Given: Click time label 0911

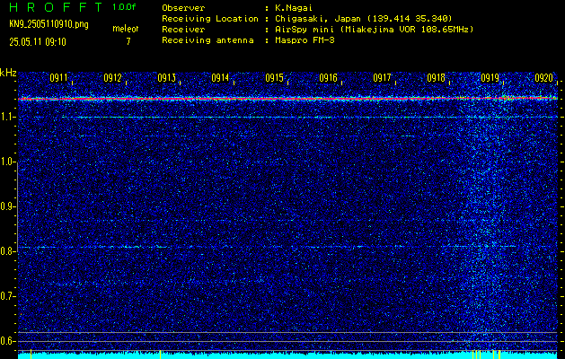Looking at the screenshot, I should [x=58, y=78].
